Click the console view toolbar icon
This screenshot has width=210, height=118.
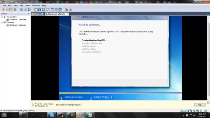pos(60,10)
